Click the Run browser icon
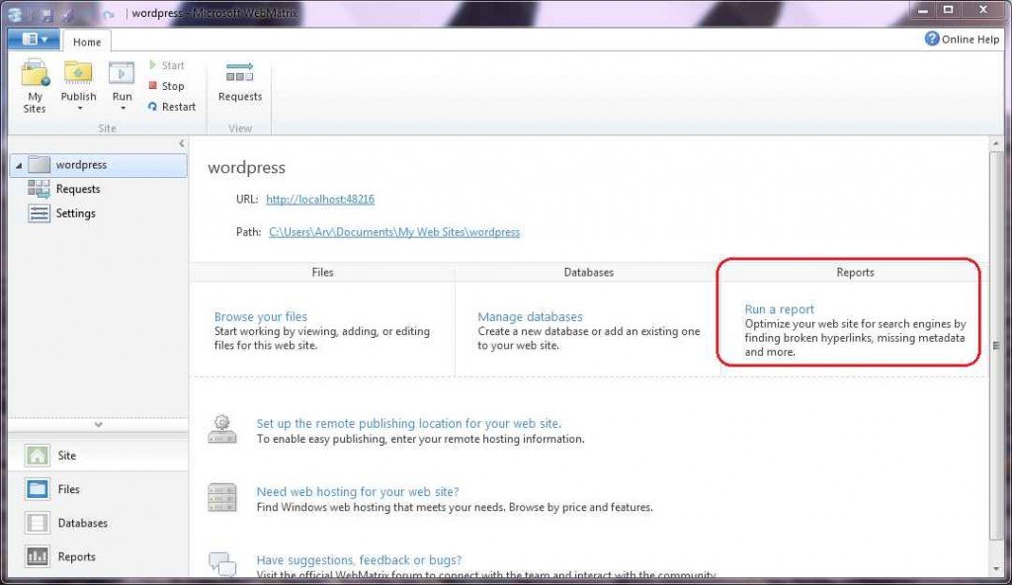The width and height of the screenshot is (1012, 585). click(122, 73)
